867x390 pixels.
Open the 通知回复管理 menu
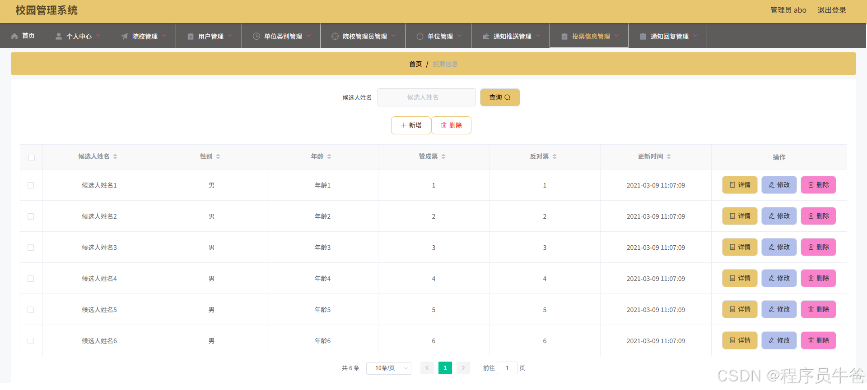click(x=667, y=36)
